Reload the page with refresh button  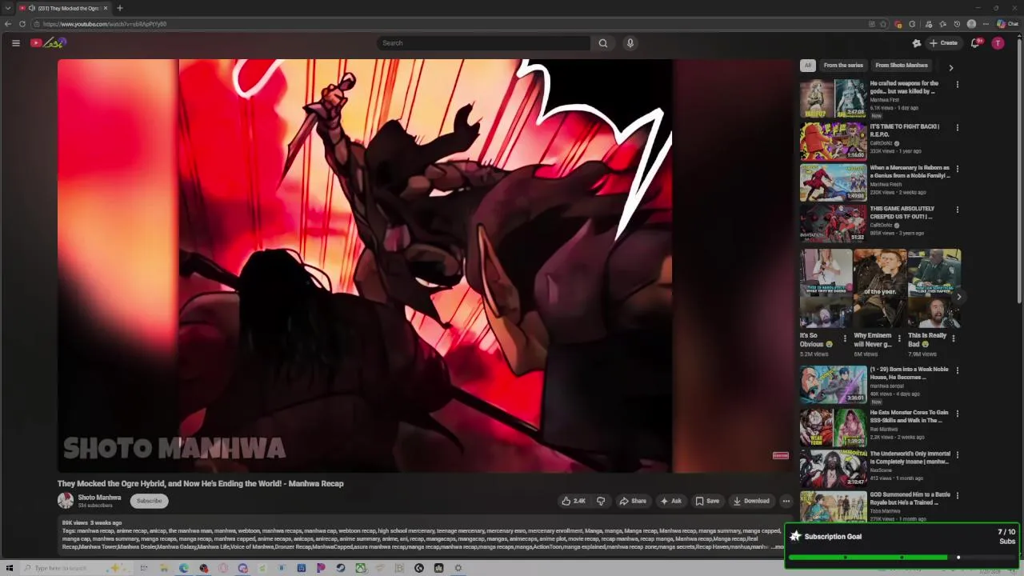(x=22, y=24)
